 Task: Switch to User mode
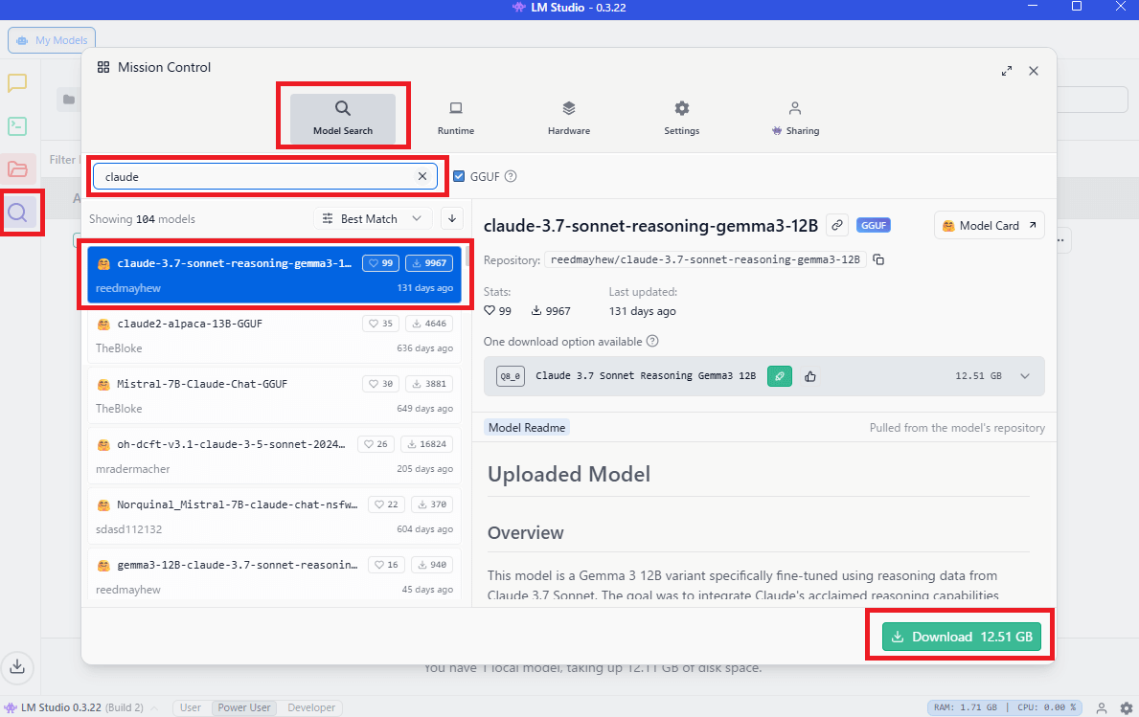[x=191, y=707]
